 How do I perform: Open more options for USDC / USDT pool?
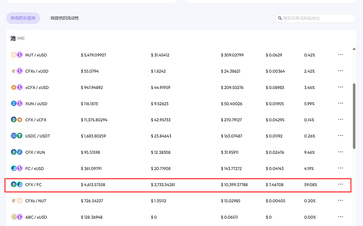point(340,136)
